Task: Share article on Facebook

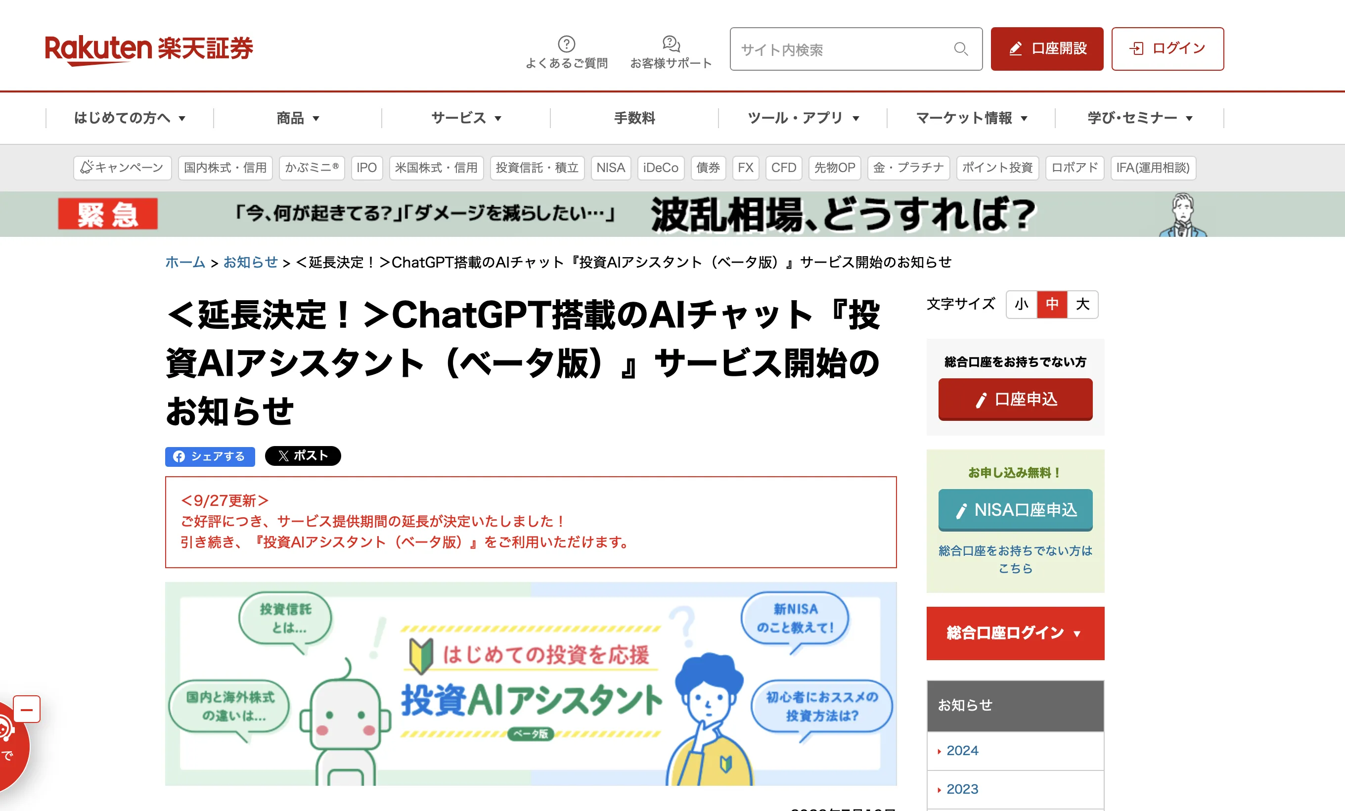Action: 210,456
